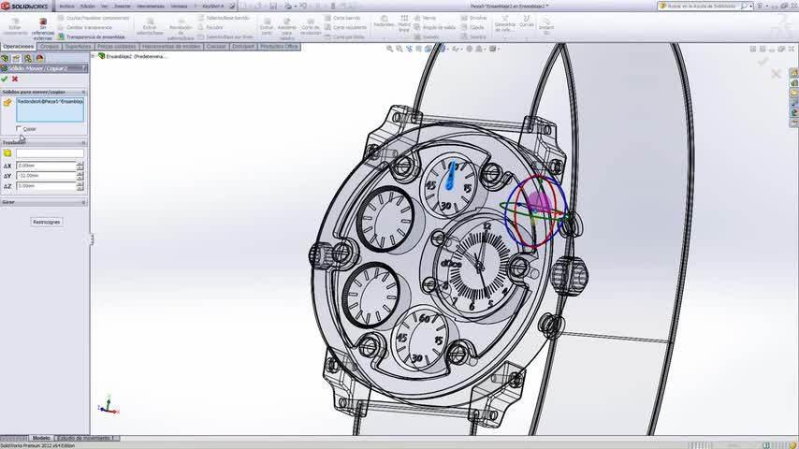Screen dimensions: 799x449
Task: Click Editar componente tool
Action: (15, 27)
